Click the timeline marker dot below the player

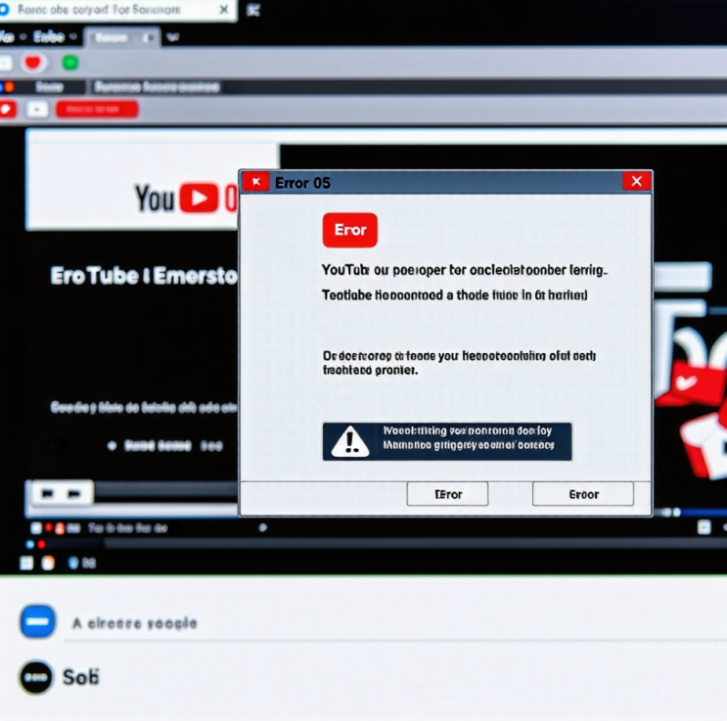point(263,527)
